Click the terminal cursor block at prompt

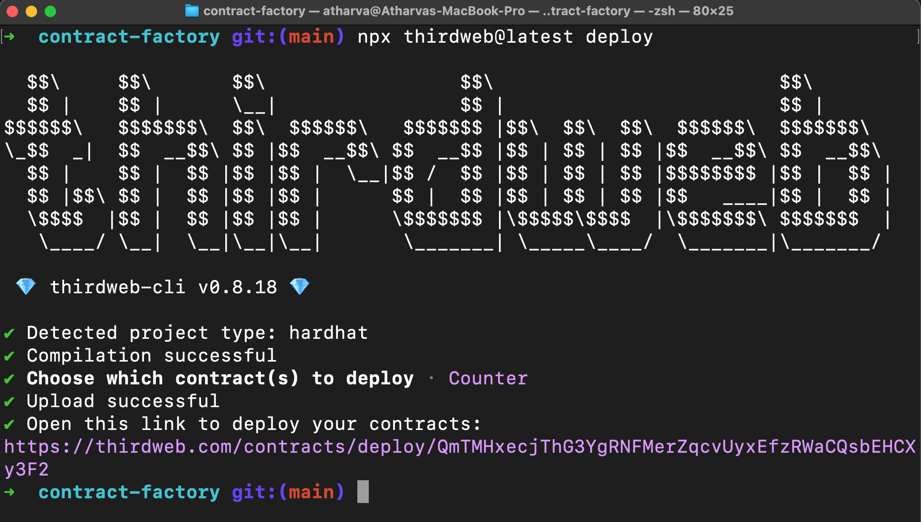pyautogui.click(x=363, y=492)
